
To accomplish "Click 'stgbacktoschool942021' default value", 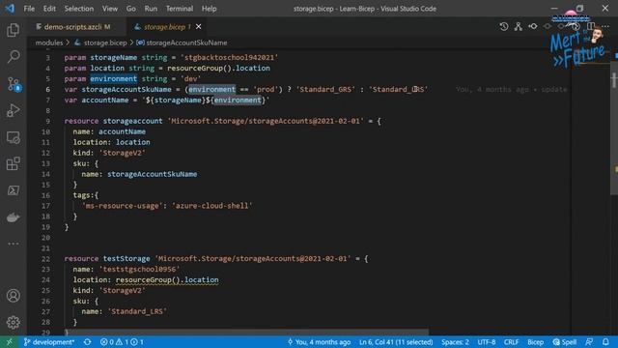I will [x=230, y=58].
